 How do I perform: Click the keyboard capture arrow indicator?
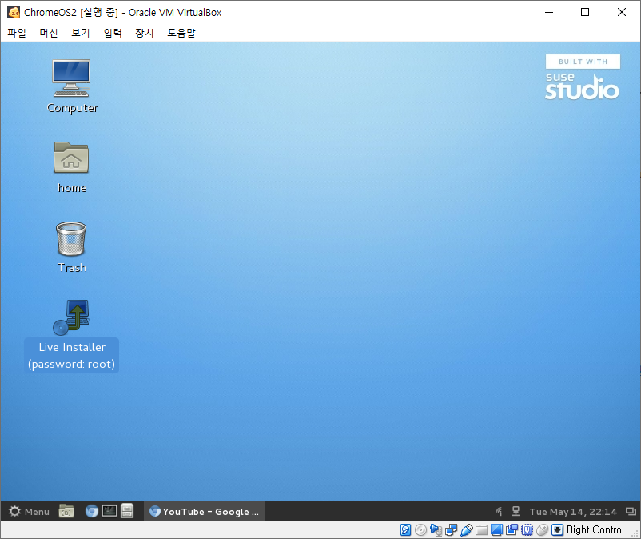(557, 530)
